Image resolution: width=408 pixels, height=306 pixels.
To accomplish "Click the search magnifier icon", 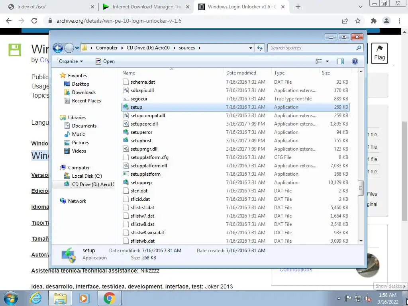I will [359, 48].
